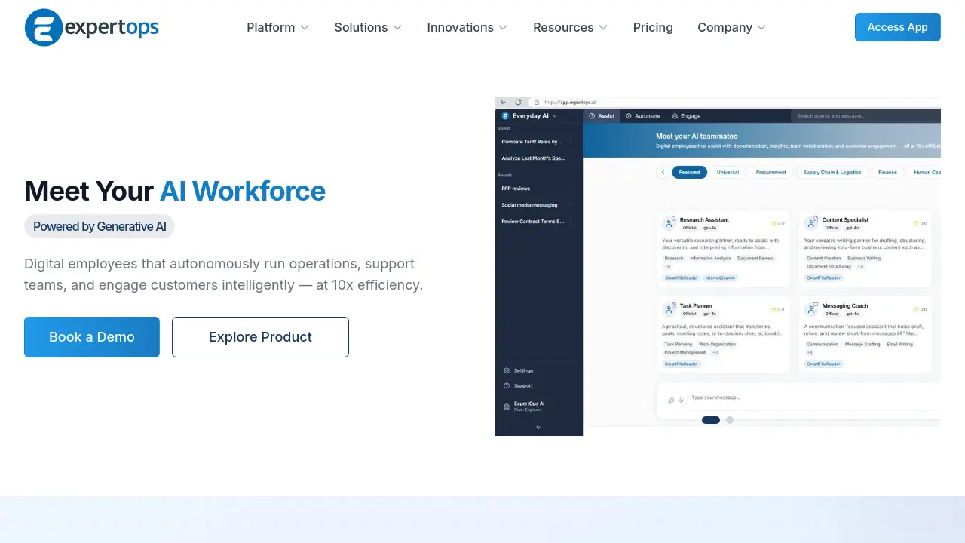
Task: Open options for RFP reviews session
Action: pyautogui.click(x=571, y=189)
